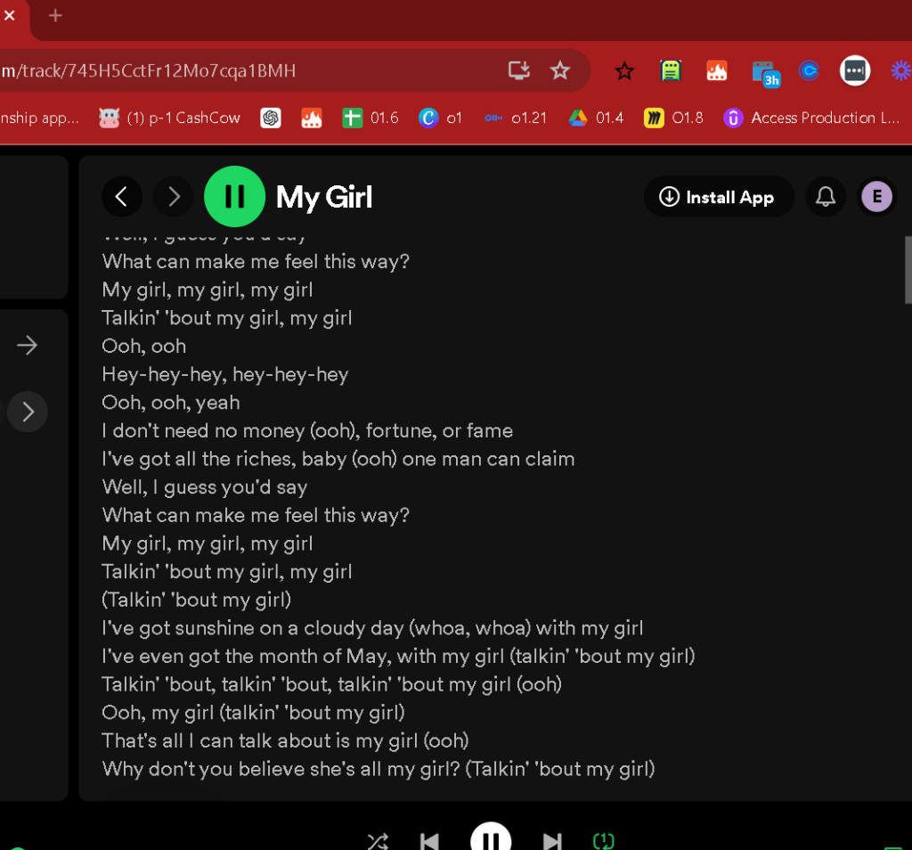Click lyric 'I don't need no money (ooh), fortune, or fame'
Image resolution: width=912 pixels, height=850 pixels.
pos(307,430)
